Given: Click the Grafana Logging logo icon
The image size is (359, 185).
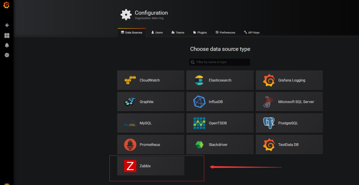Looking at the screenshot, I should [x=268, y=80].
